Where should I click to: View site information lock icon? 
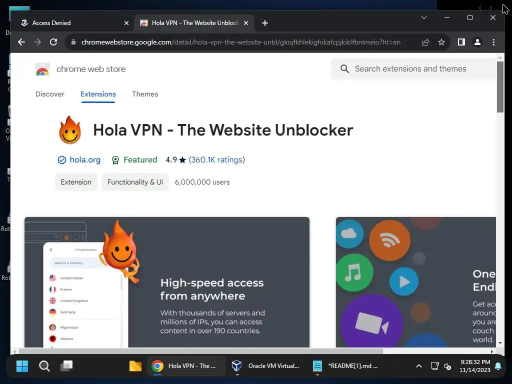[73, 42]
